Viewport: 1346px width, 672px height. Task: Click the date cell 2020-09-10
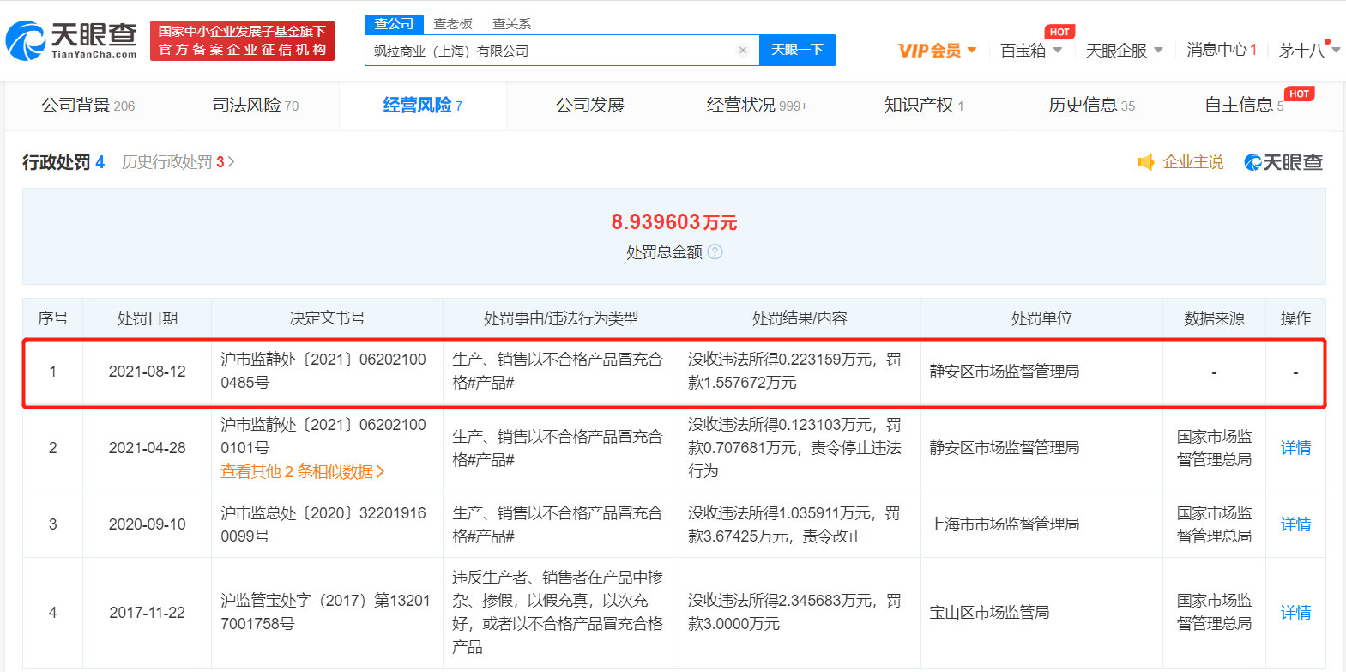click(147, 524)
